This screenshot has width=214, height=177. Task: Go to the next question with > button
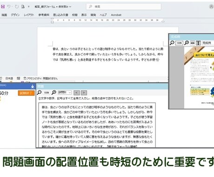(x=84, y=93)
